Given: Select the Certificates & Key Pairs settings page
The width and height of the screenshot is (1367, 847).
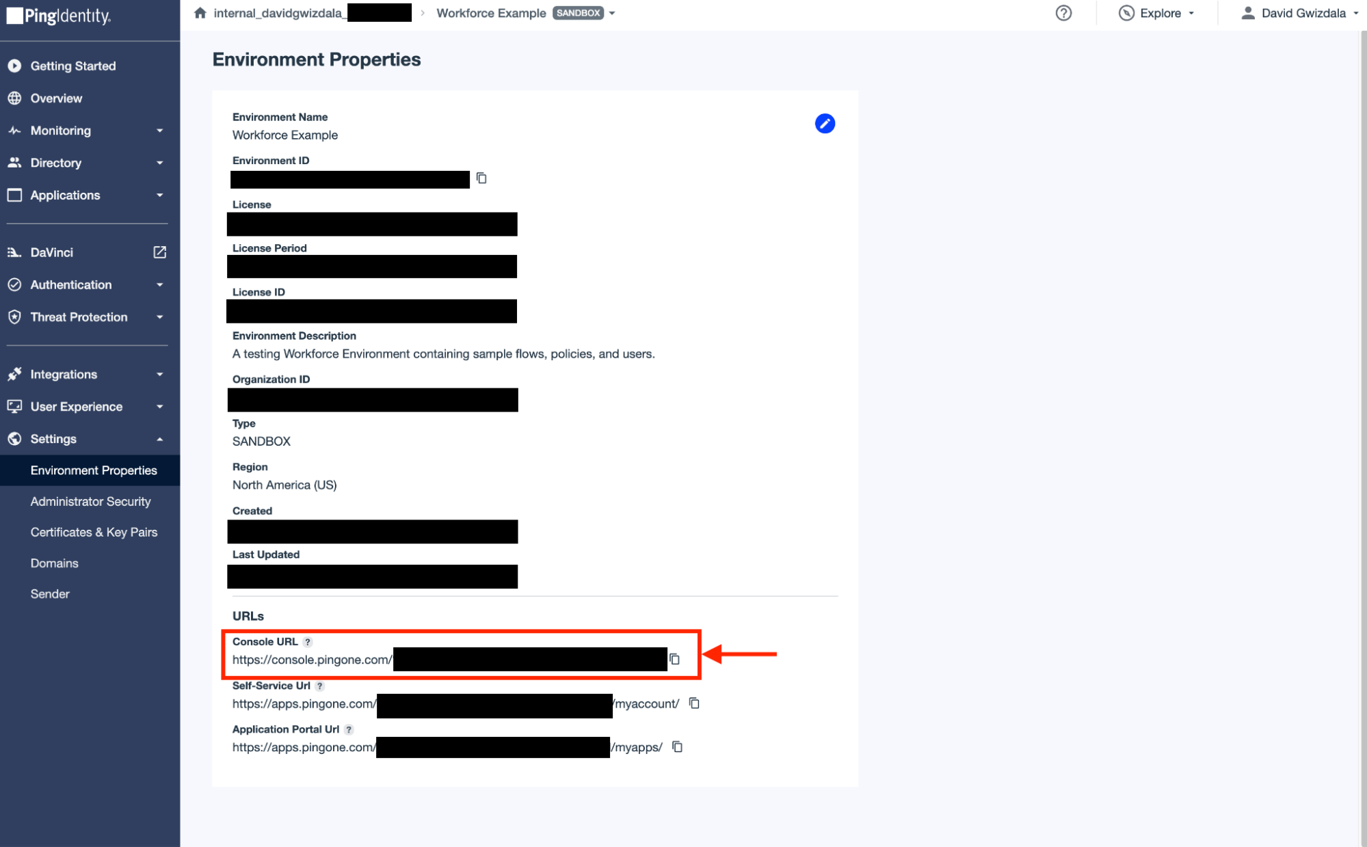Looking at the screenshot, I should click(x=94, y=532).
